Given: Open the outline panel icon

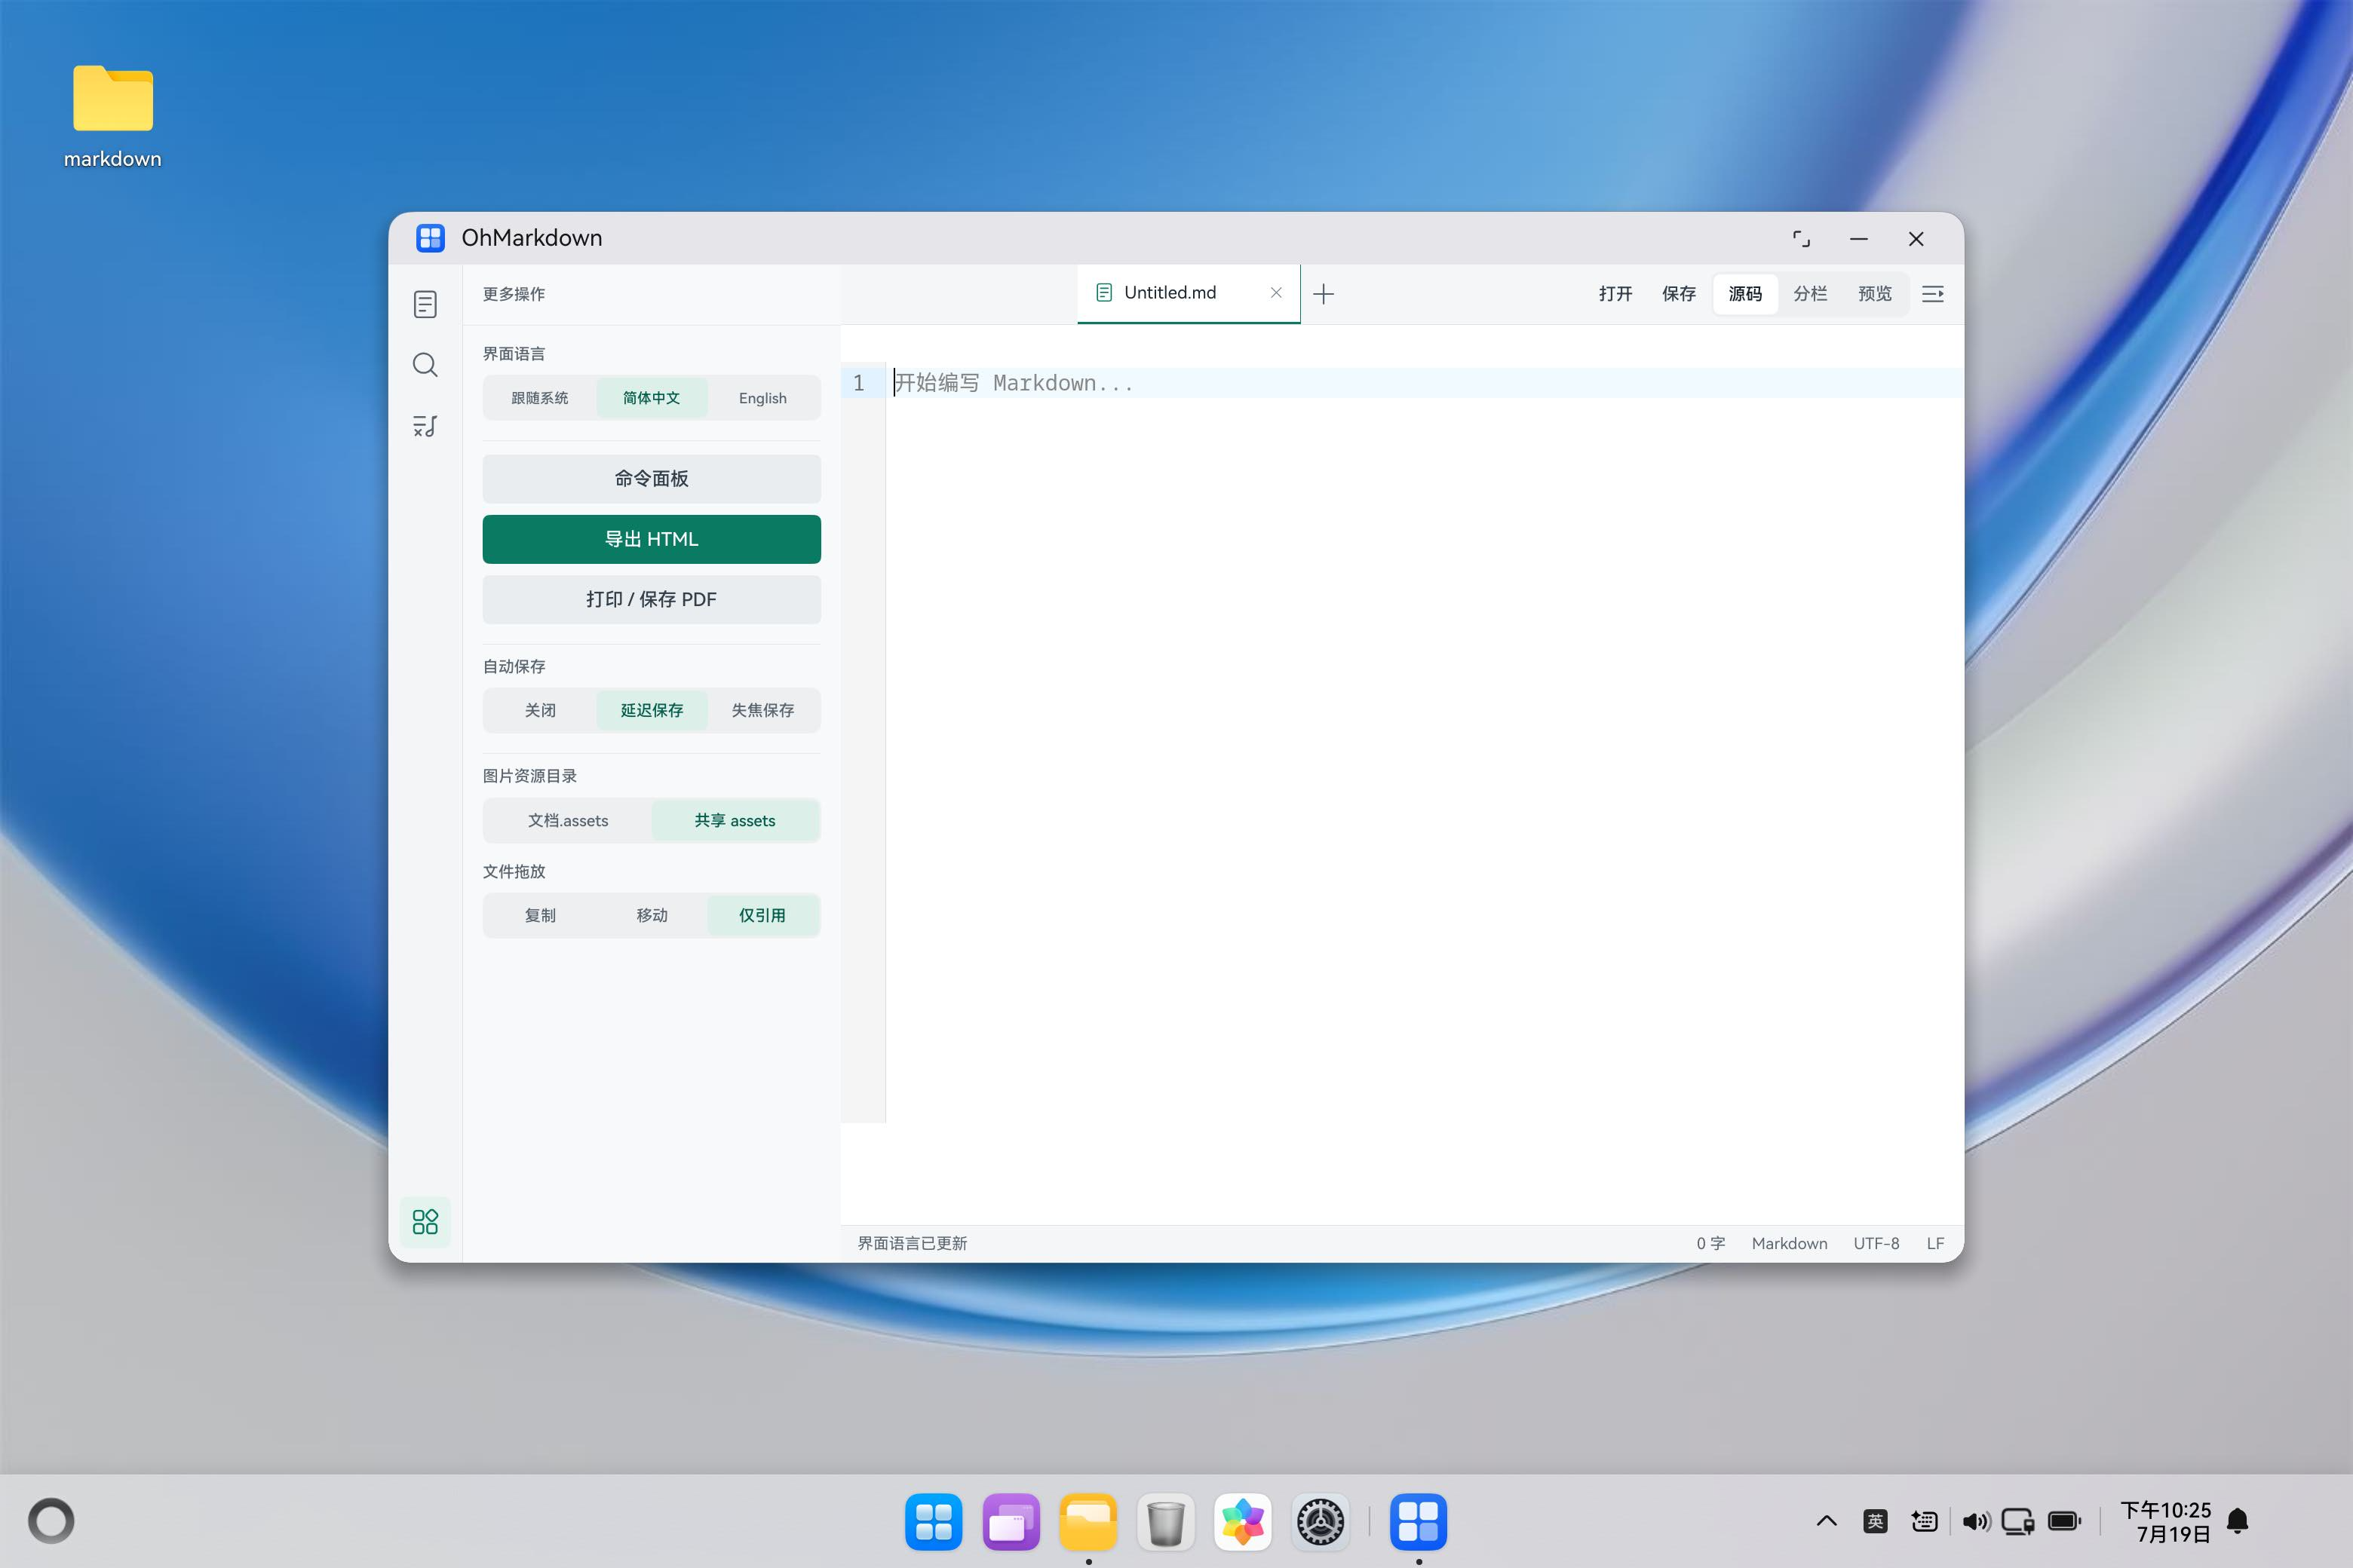Looking at the screenshot, I should click(x=425, y=426).
